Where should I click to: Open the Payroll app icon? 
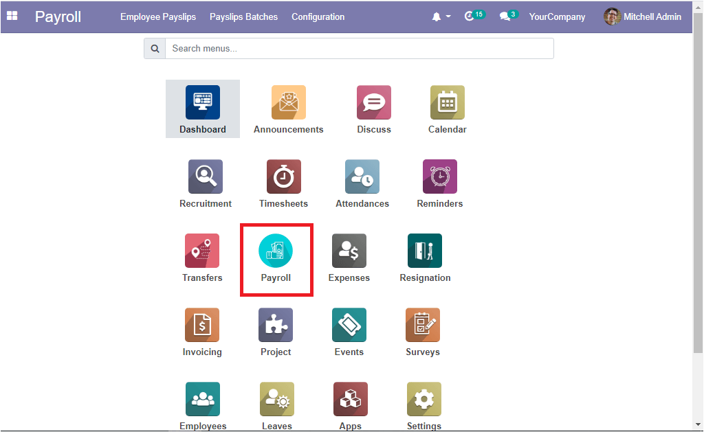click(276, 251)
